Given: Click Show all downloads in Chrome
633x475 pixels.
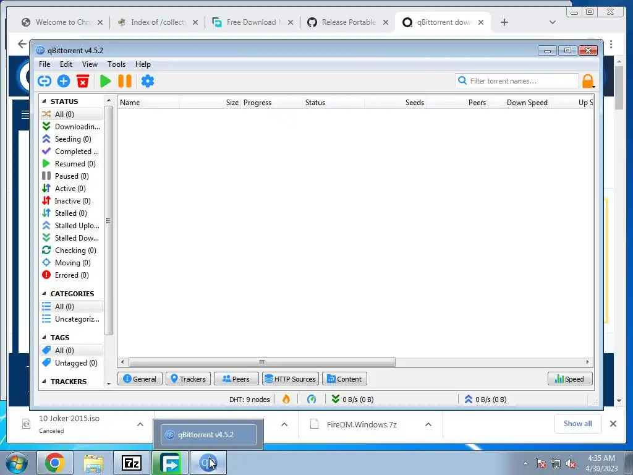Looking at the screenshot, I should click(578, 424).
